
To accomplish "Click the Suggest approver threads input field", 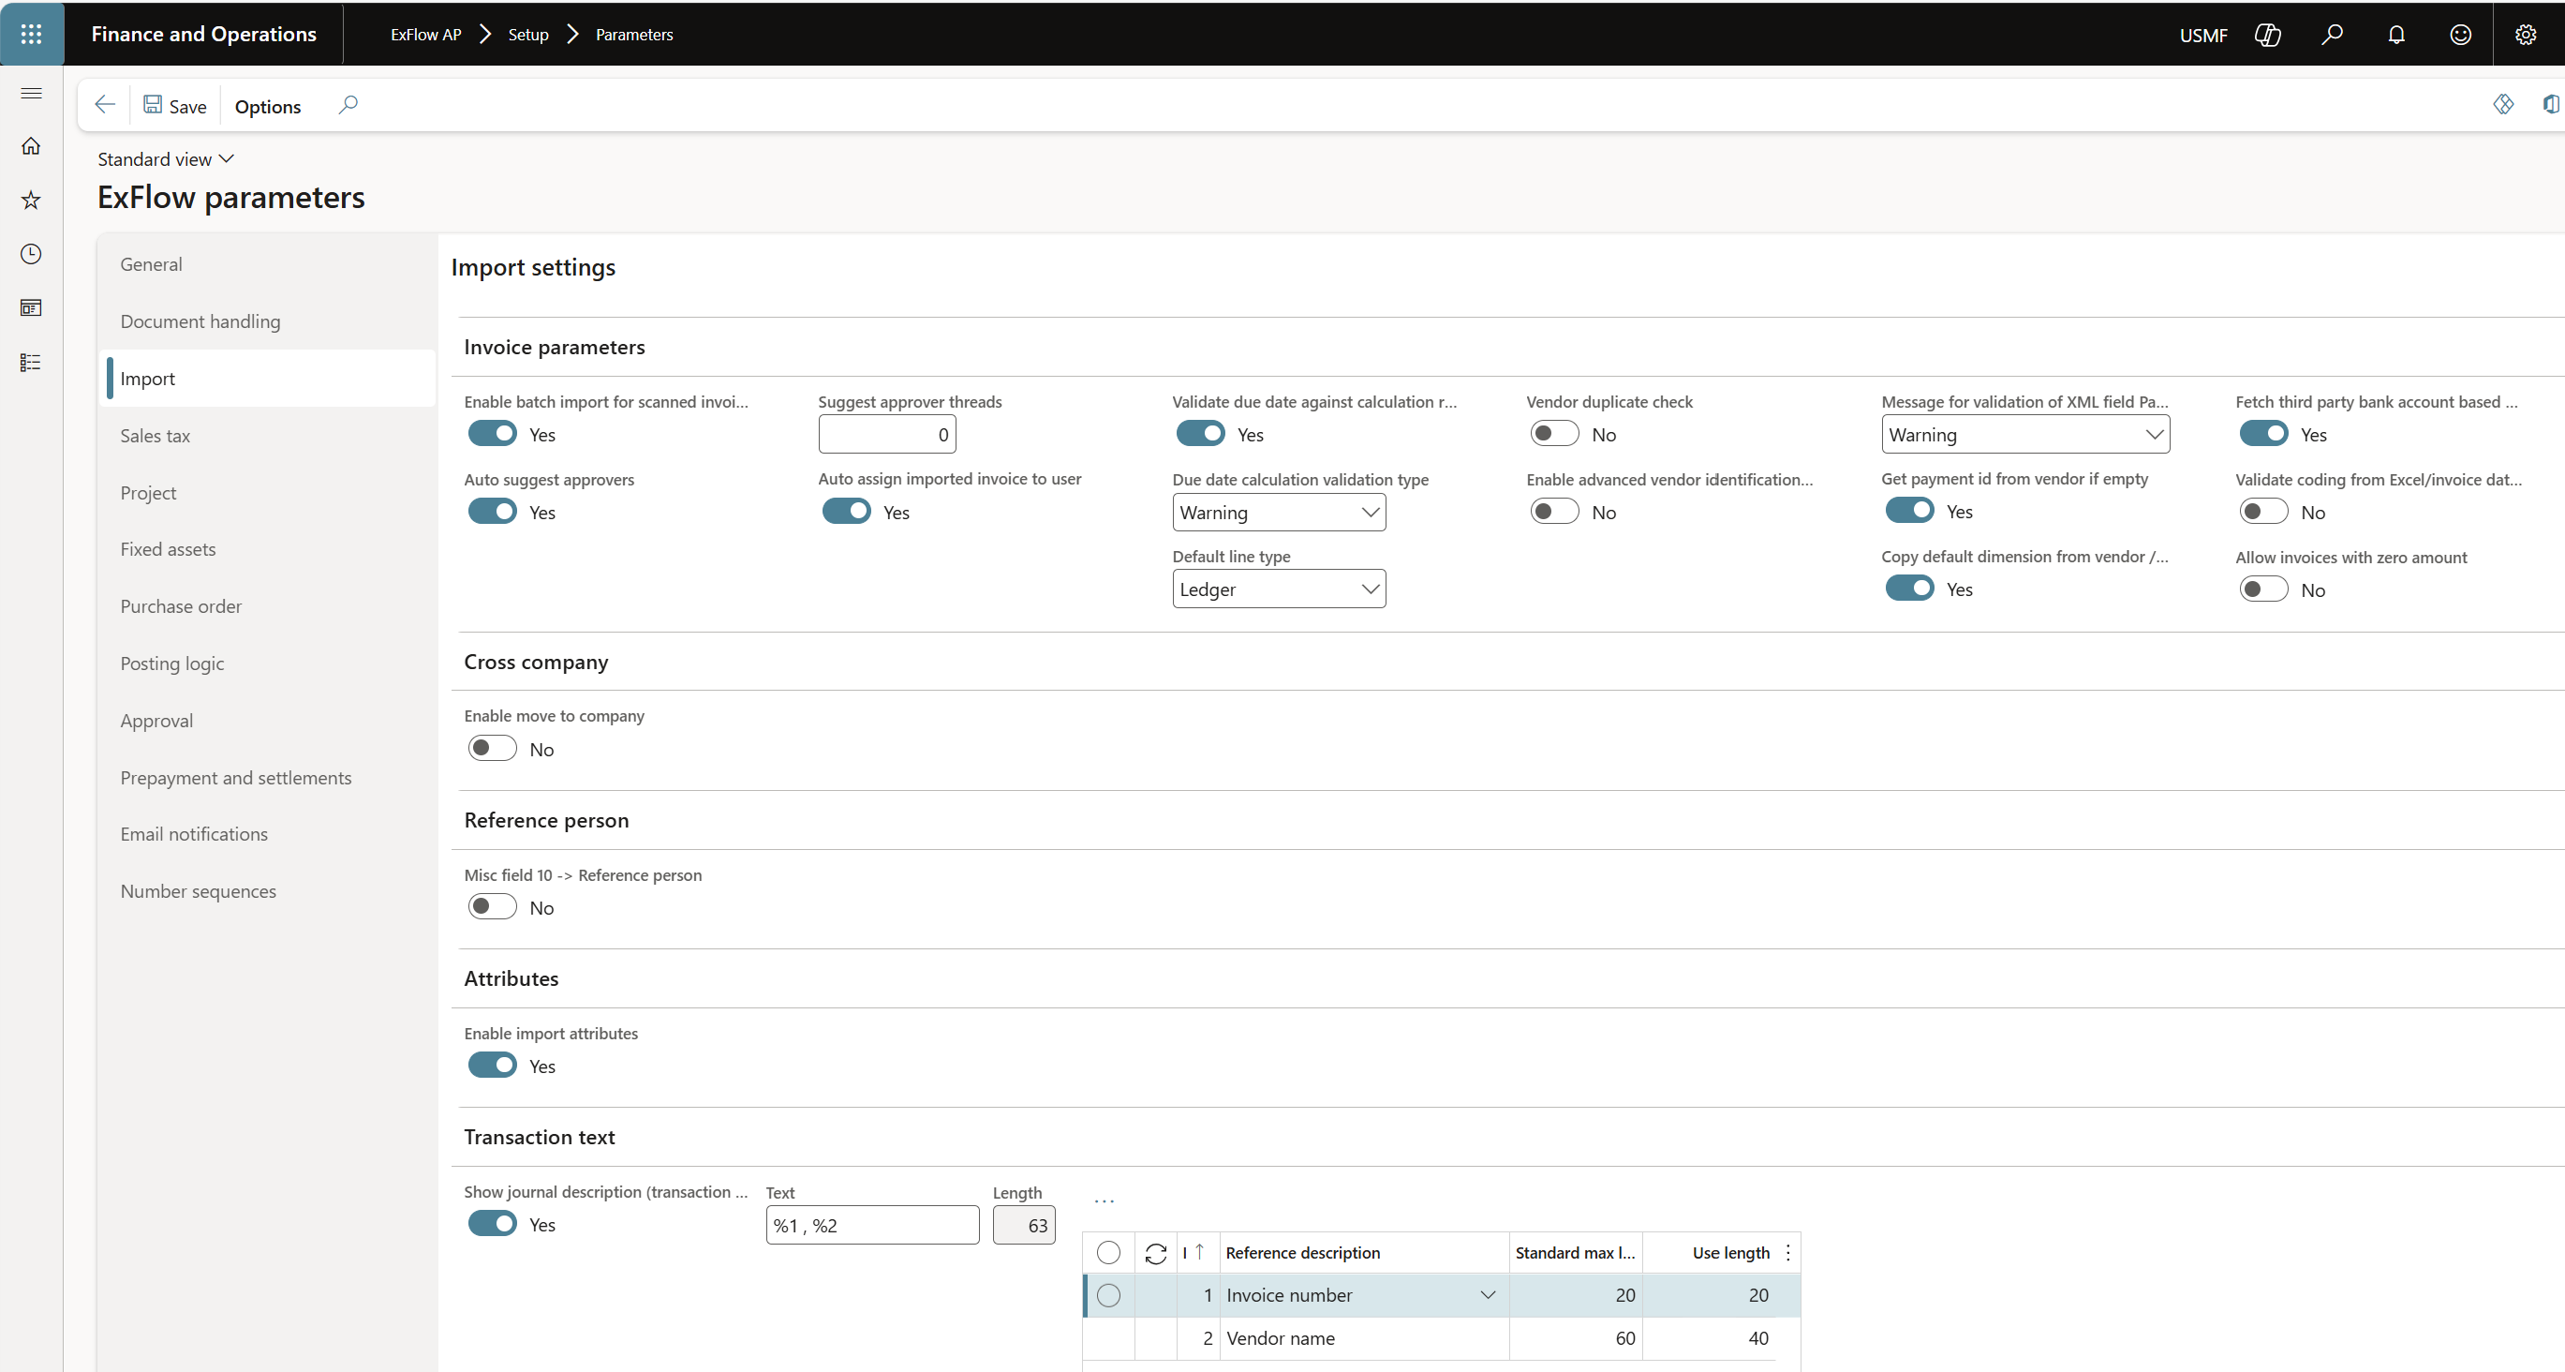I will coord(886,435).
